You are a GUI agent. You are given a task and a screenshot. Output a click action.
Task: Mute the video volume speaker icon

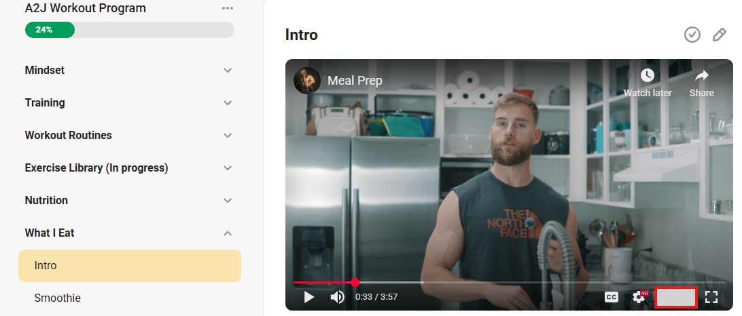tap(337, 297)
